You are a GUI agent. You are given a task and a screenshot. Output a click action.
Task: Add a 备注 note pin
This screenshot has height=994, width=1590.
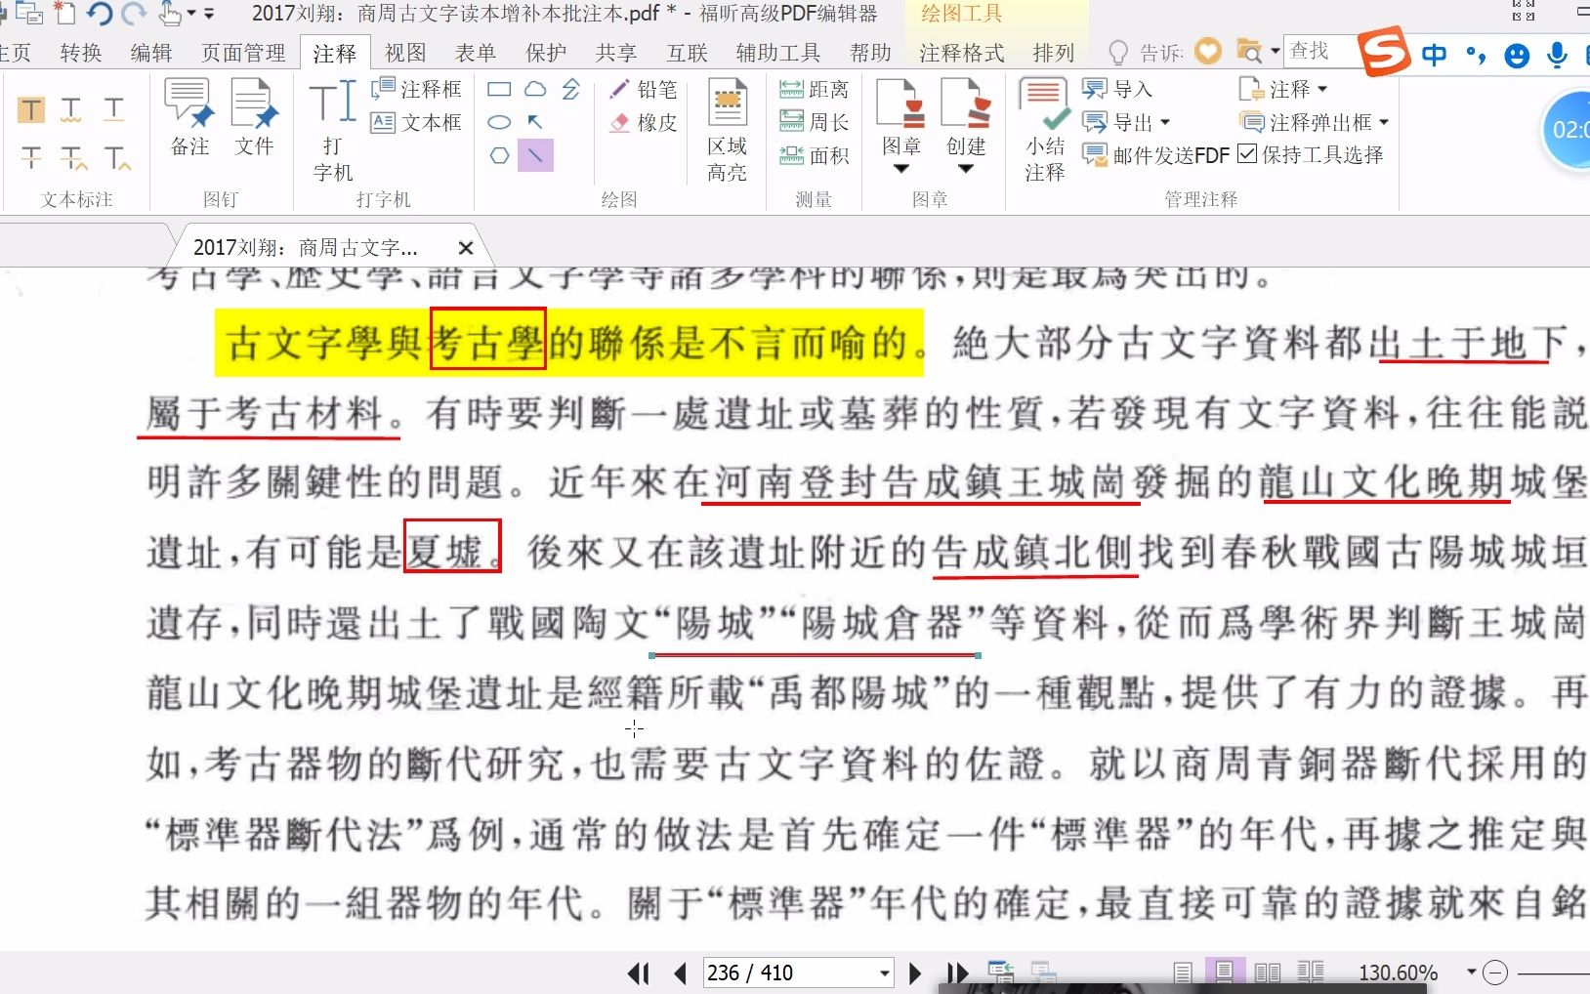click(189, 119)
